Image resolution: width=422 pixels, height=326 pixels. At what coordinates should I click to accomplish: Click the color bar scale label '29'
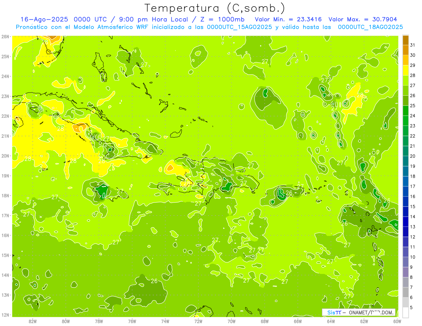(x=413, y=65)
